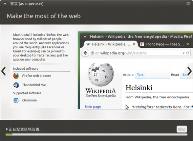The width and height of the screenshot is (193, 141).
Task: Click the Skip button
Action: [182, 129]
